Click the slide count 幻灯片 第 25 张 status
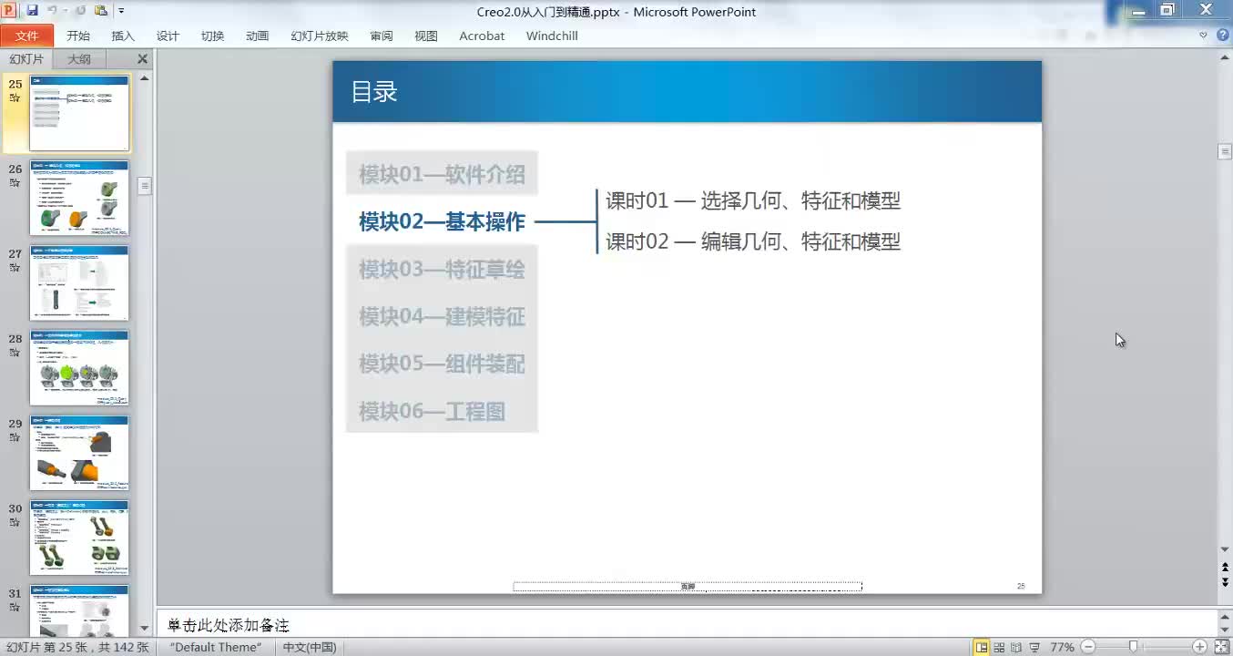 (x=77, y=647)
